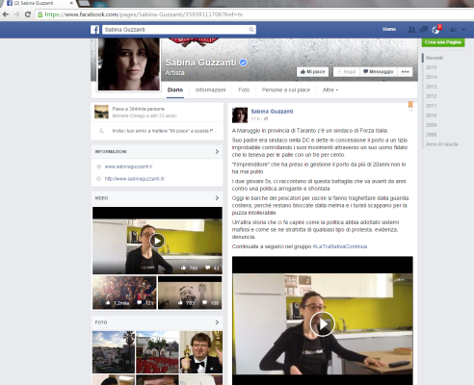
Task: Open account menu dropdown arrow
Action: [x=463, y=30]
